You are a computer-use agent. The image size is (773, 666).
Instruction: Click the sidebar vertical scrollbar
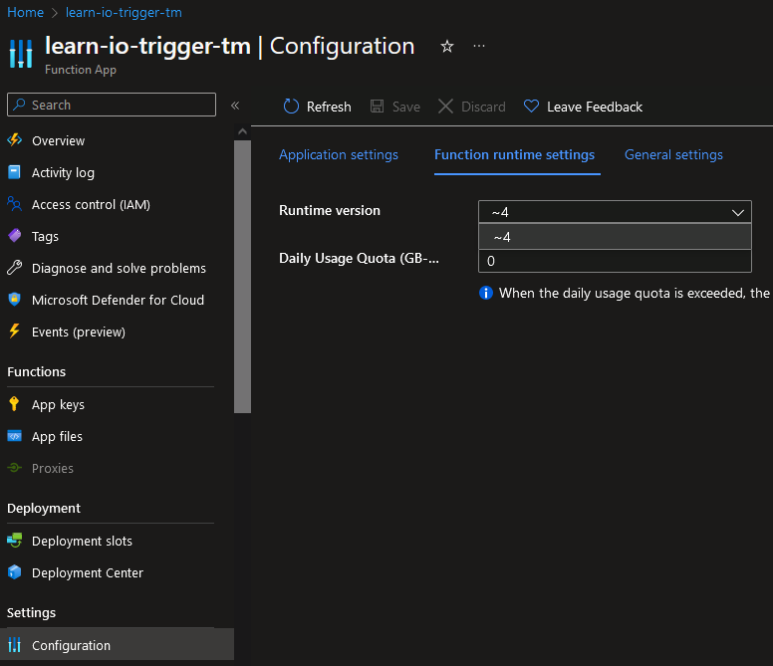[x=242, y=279]
